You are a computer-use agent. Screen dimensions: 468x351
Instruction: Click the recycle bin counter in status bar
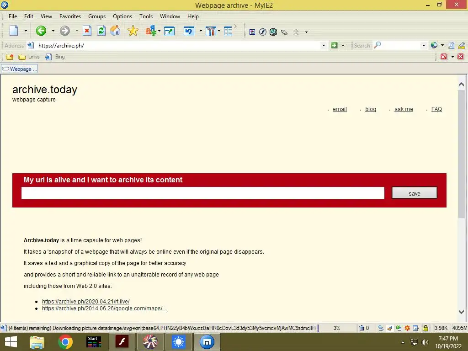pyautogui.click(x=364, y=328)
